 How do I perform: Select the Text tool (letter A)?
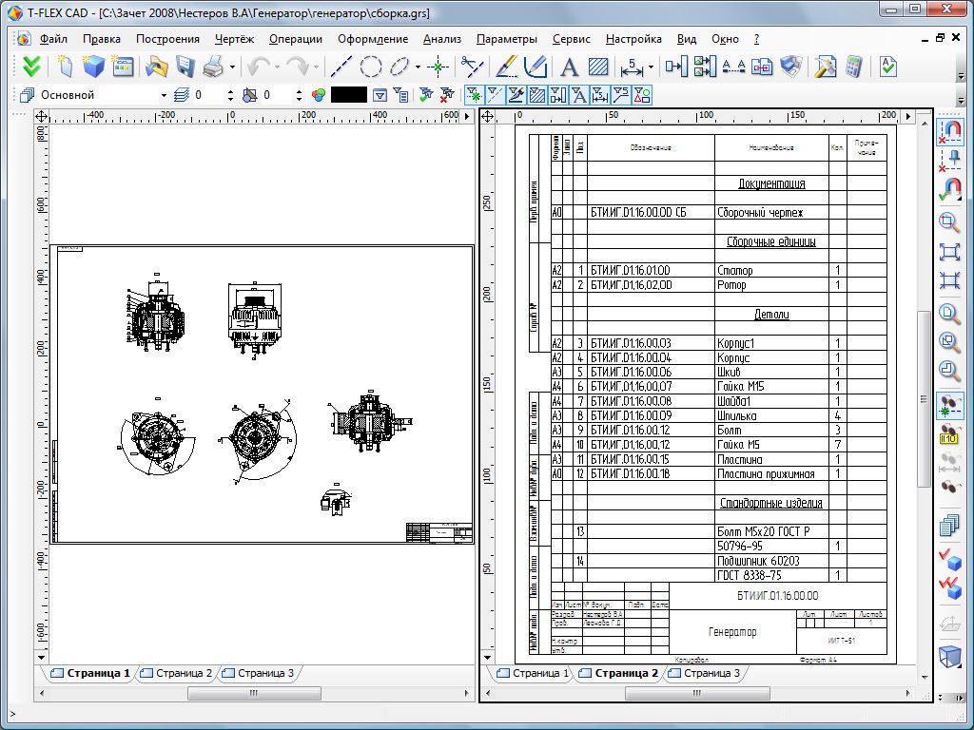click(x=569, y=67)
